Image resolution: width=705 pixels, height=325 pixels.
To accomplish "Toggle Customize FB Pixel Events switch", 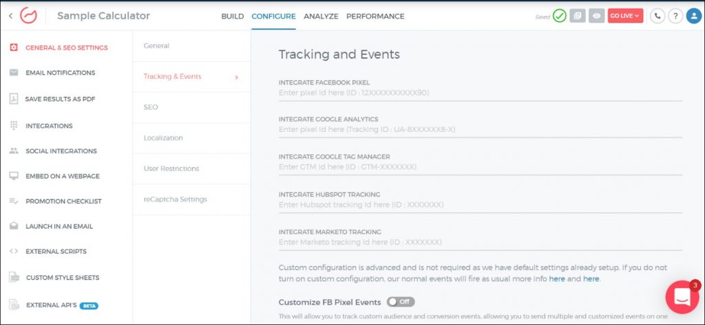I will tap(401, 302).
